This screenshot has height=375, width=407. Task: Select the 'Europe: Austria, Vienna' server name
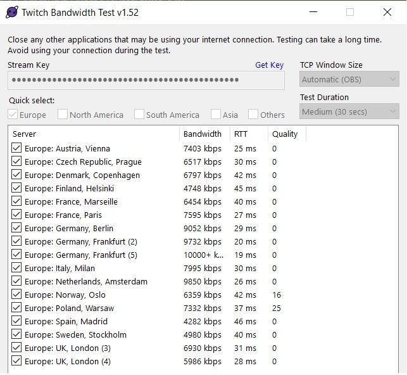point(67,149)
